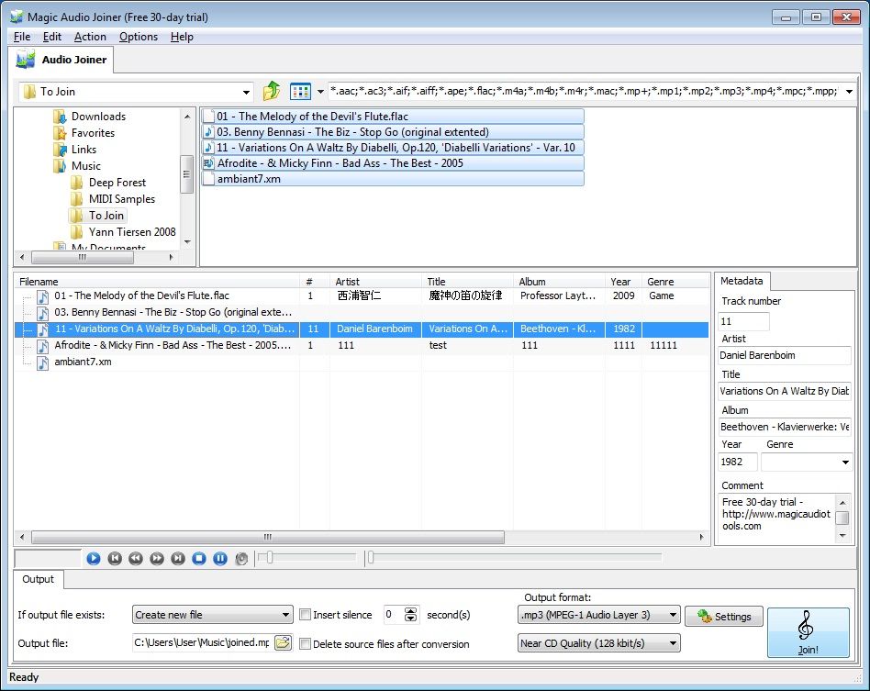Click the file view mode icon
The image size is (870, 691).
pyautogui.click(x=300, y=92)
